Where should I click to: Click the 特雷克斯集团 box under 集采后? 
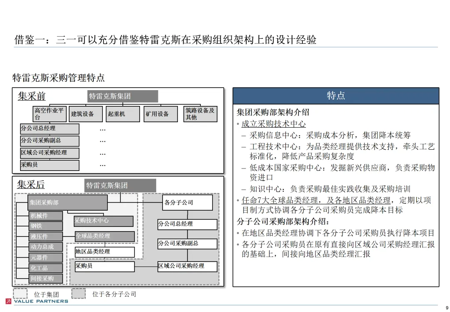[x=120, y=186]
